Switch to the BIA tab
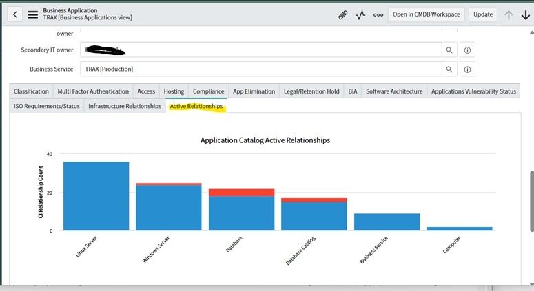 coord(353,91)
